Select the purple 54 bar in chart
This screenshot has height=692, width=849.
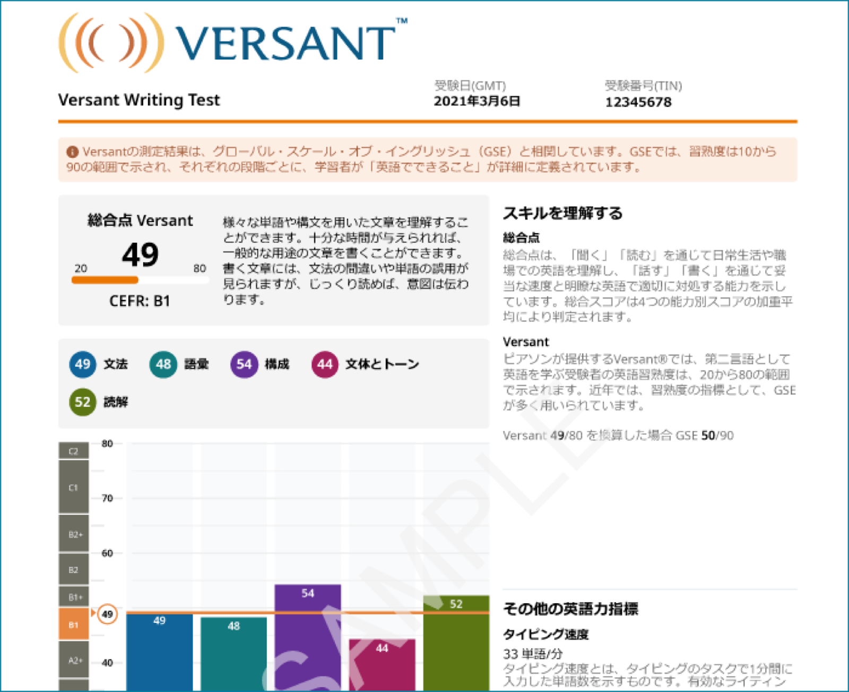point(308,638)
